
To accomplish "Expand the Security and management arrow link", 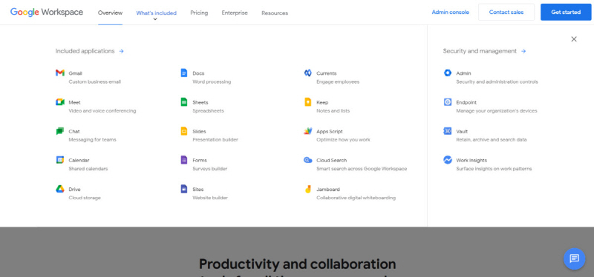I will [x=523, y=51].
